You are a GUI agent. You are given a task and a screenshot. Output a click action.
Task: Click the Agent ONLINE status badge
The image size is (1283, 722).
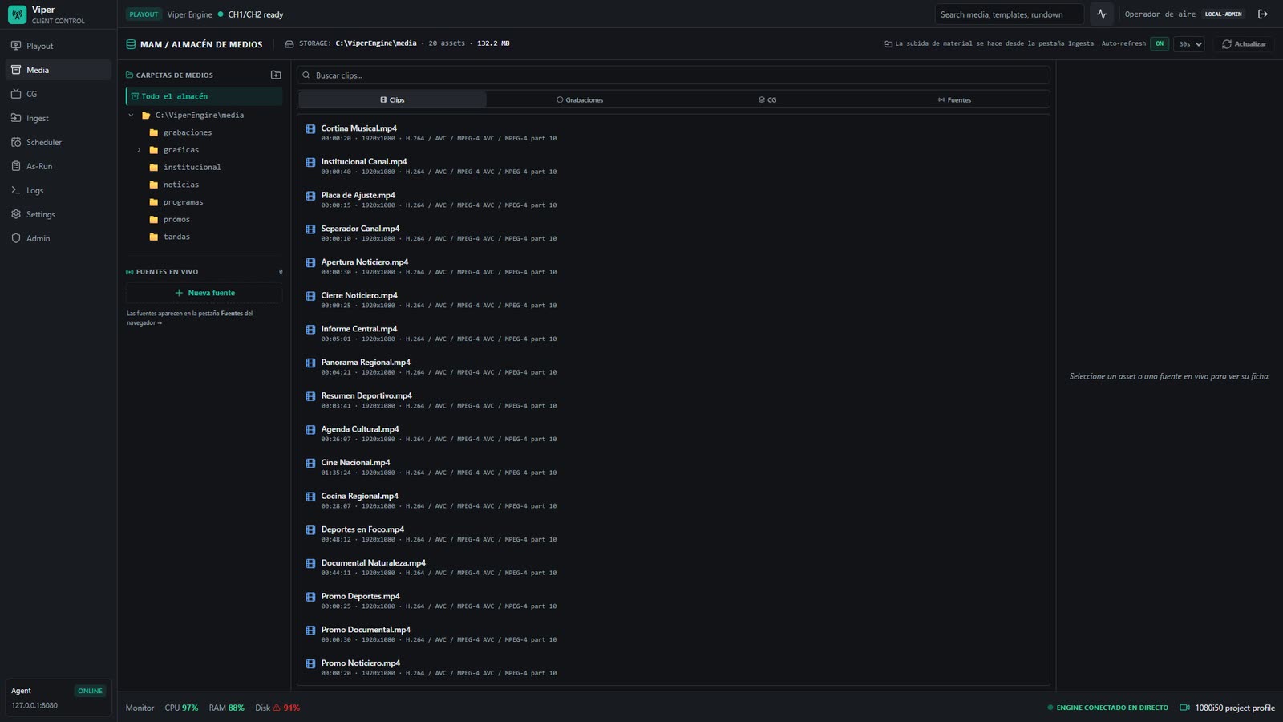point(90,691)
